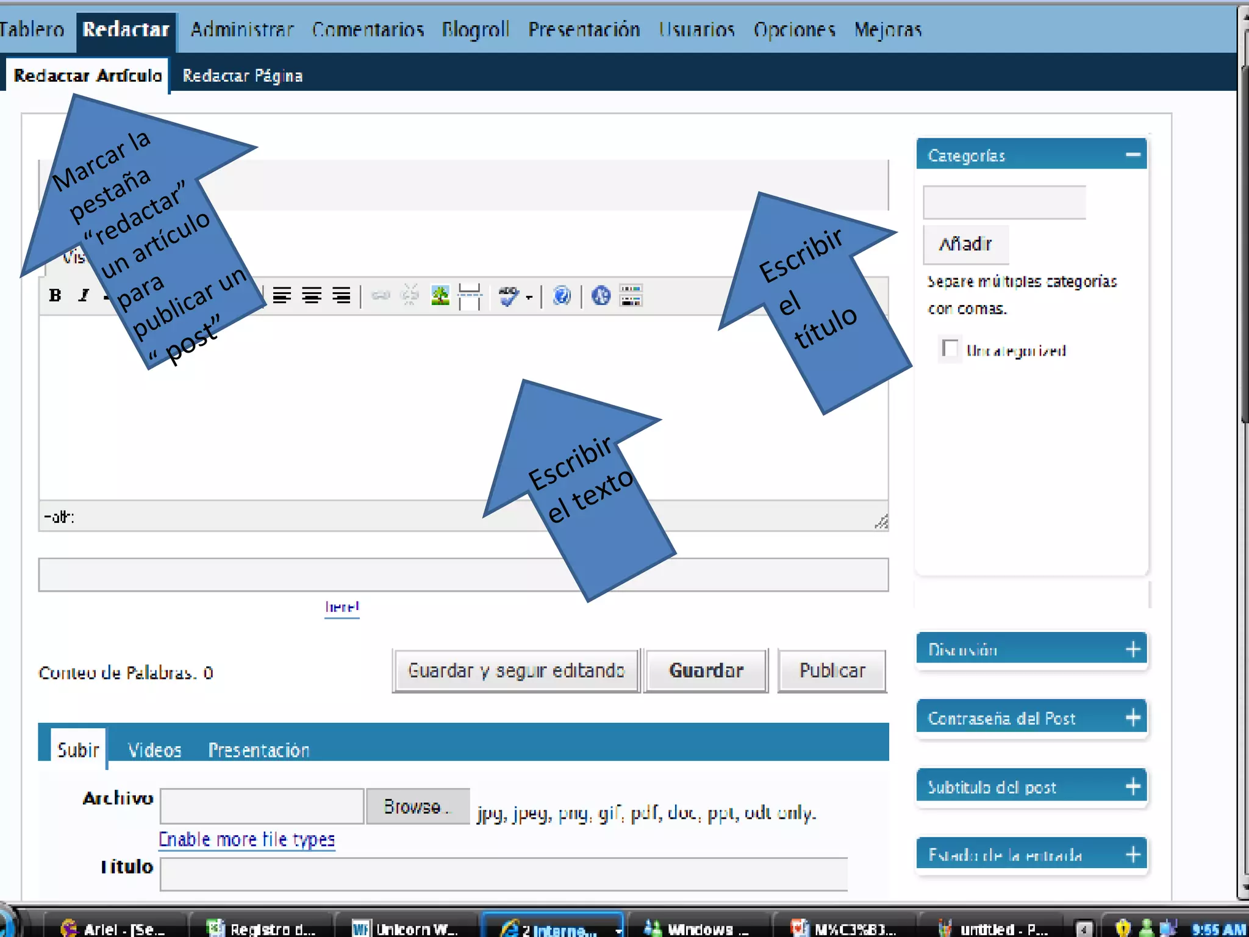Toggle the advanced toolbar kitchen sink icon
The width and height of the screenshot is (1249, 937).
tap(631, 296)
